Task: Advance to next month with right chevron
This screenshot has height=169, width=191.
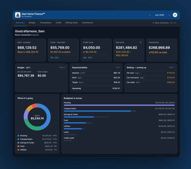Action: pyautogui.click(x=169, y=15)
